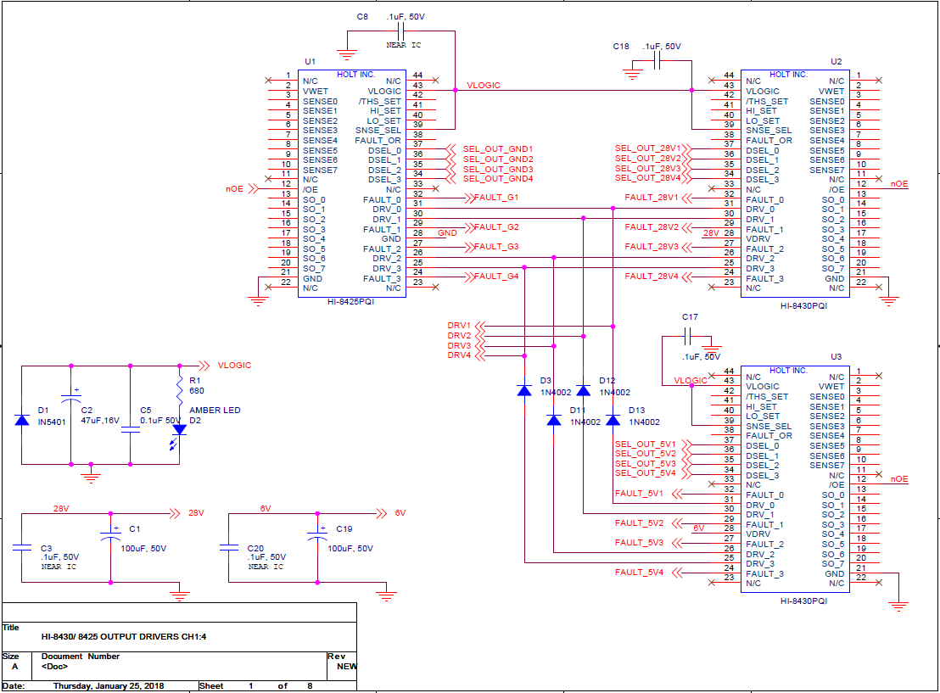The width and height of the screenshot is (940, 693).
Task: Select diode D12 1N4002 symbol
Action: [584, 391]
